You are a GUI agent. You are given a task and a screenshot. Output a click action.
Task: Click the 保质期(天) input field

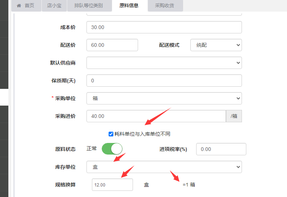(164, 81)
